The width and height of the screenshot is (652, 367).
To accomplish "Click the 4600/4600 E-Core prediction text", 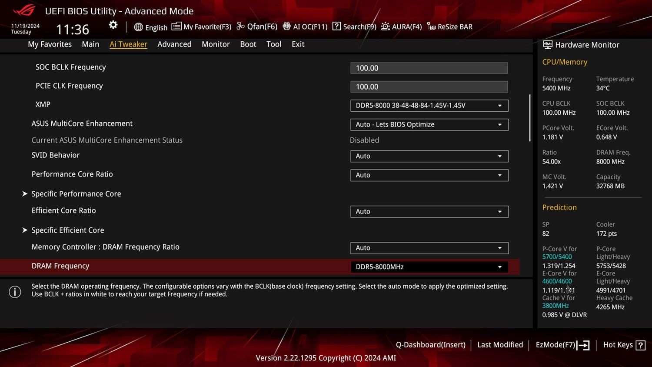I will coord(557,281).
